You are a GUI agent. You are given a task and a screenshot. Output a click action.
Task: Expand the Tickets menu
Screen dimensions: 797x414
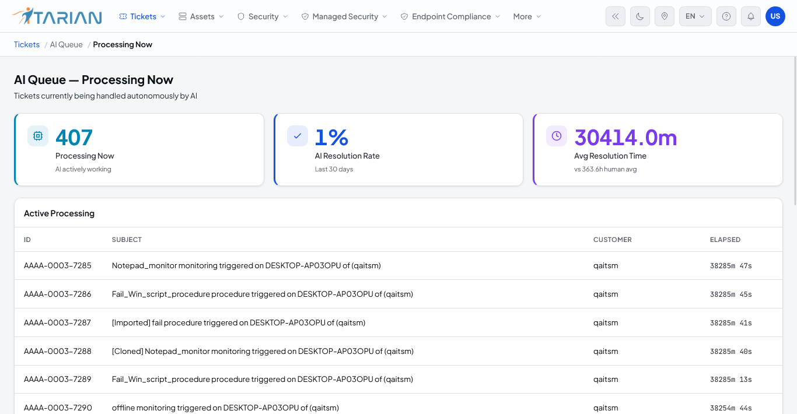(x=142, y=16)
